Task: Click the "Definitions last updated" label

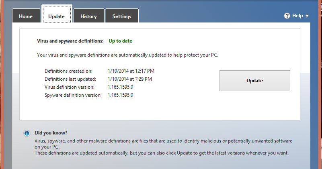Action: coord(70,79)
